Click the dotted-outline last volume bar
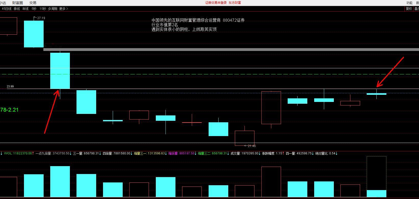This screenshot has height=199, width=419. point(376,177)
